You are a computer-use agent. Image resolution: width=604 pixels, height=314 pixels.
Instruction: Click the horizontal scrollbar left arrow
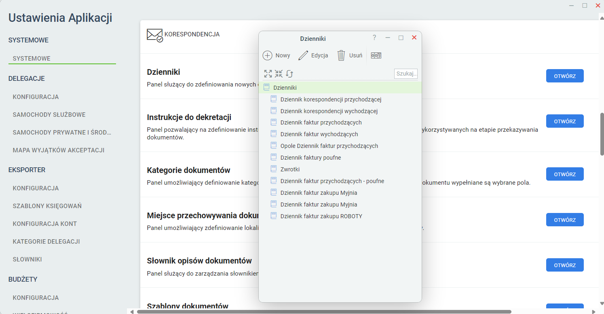(x=132, y=312)
